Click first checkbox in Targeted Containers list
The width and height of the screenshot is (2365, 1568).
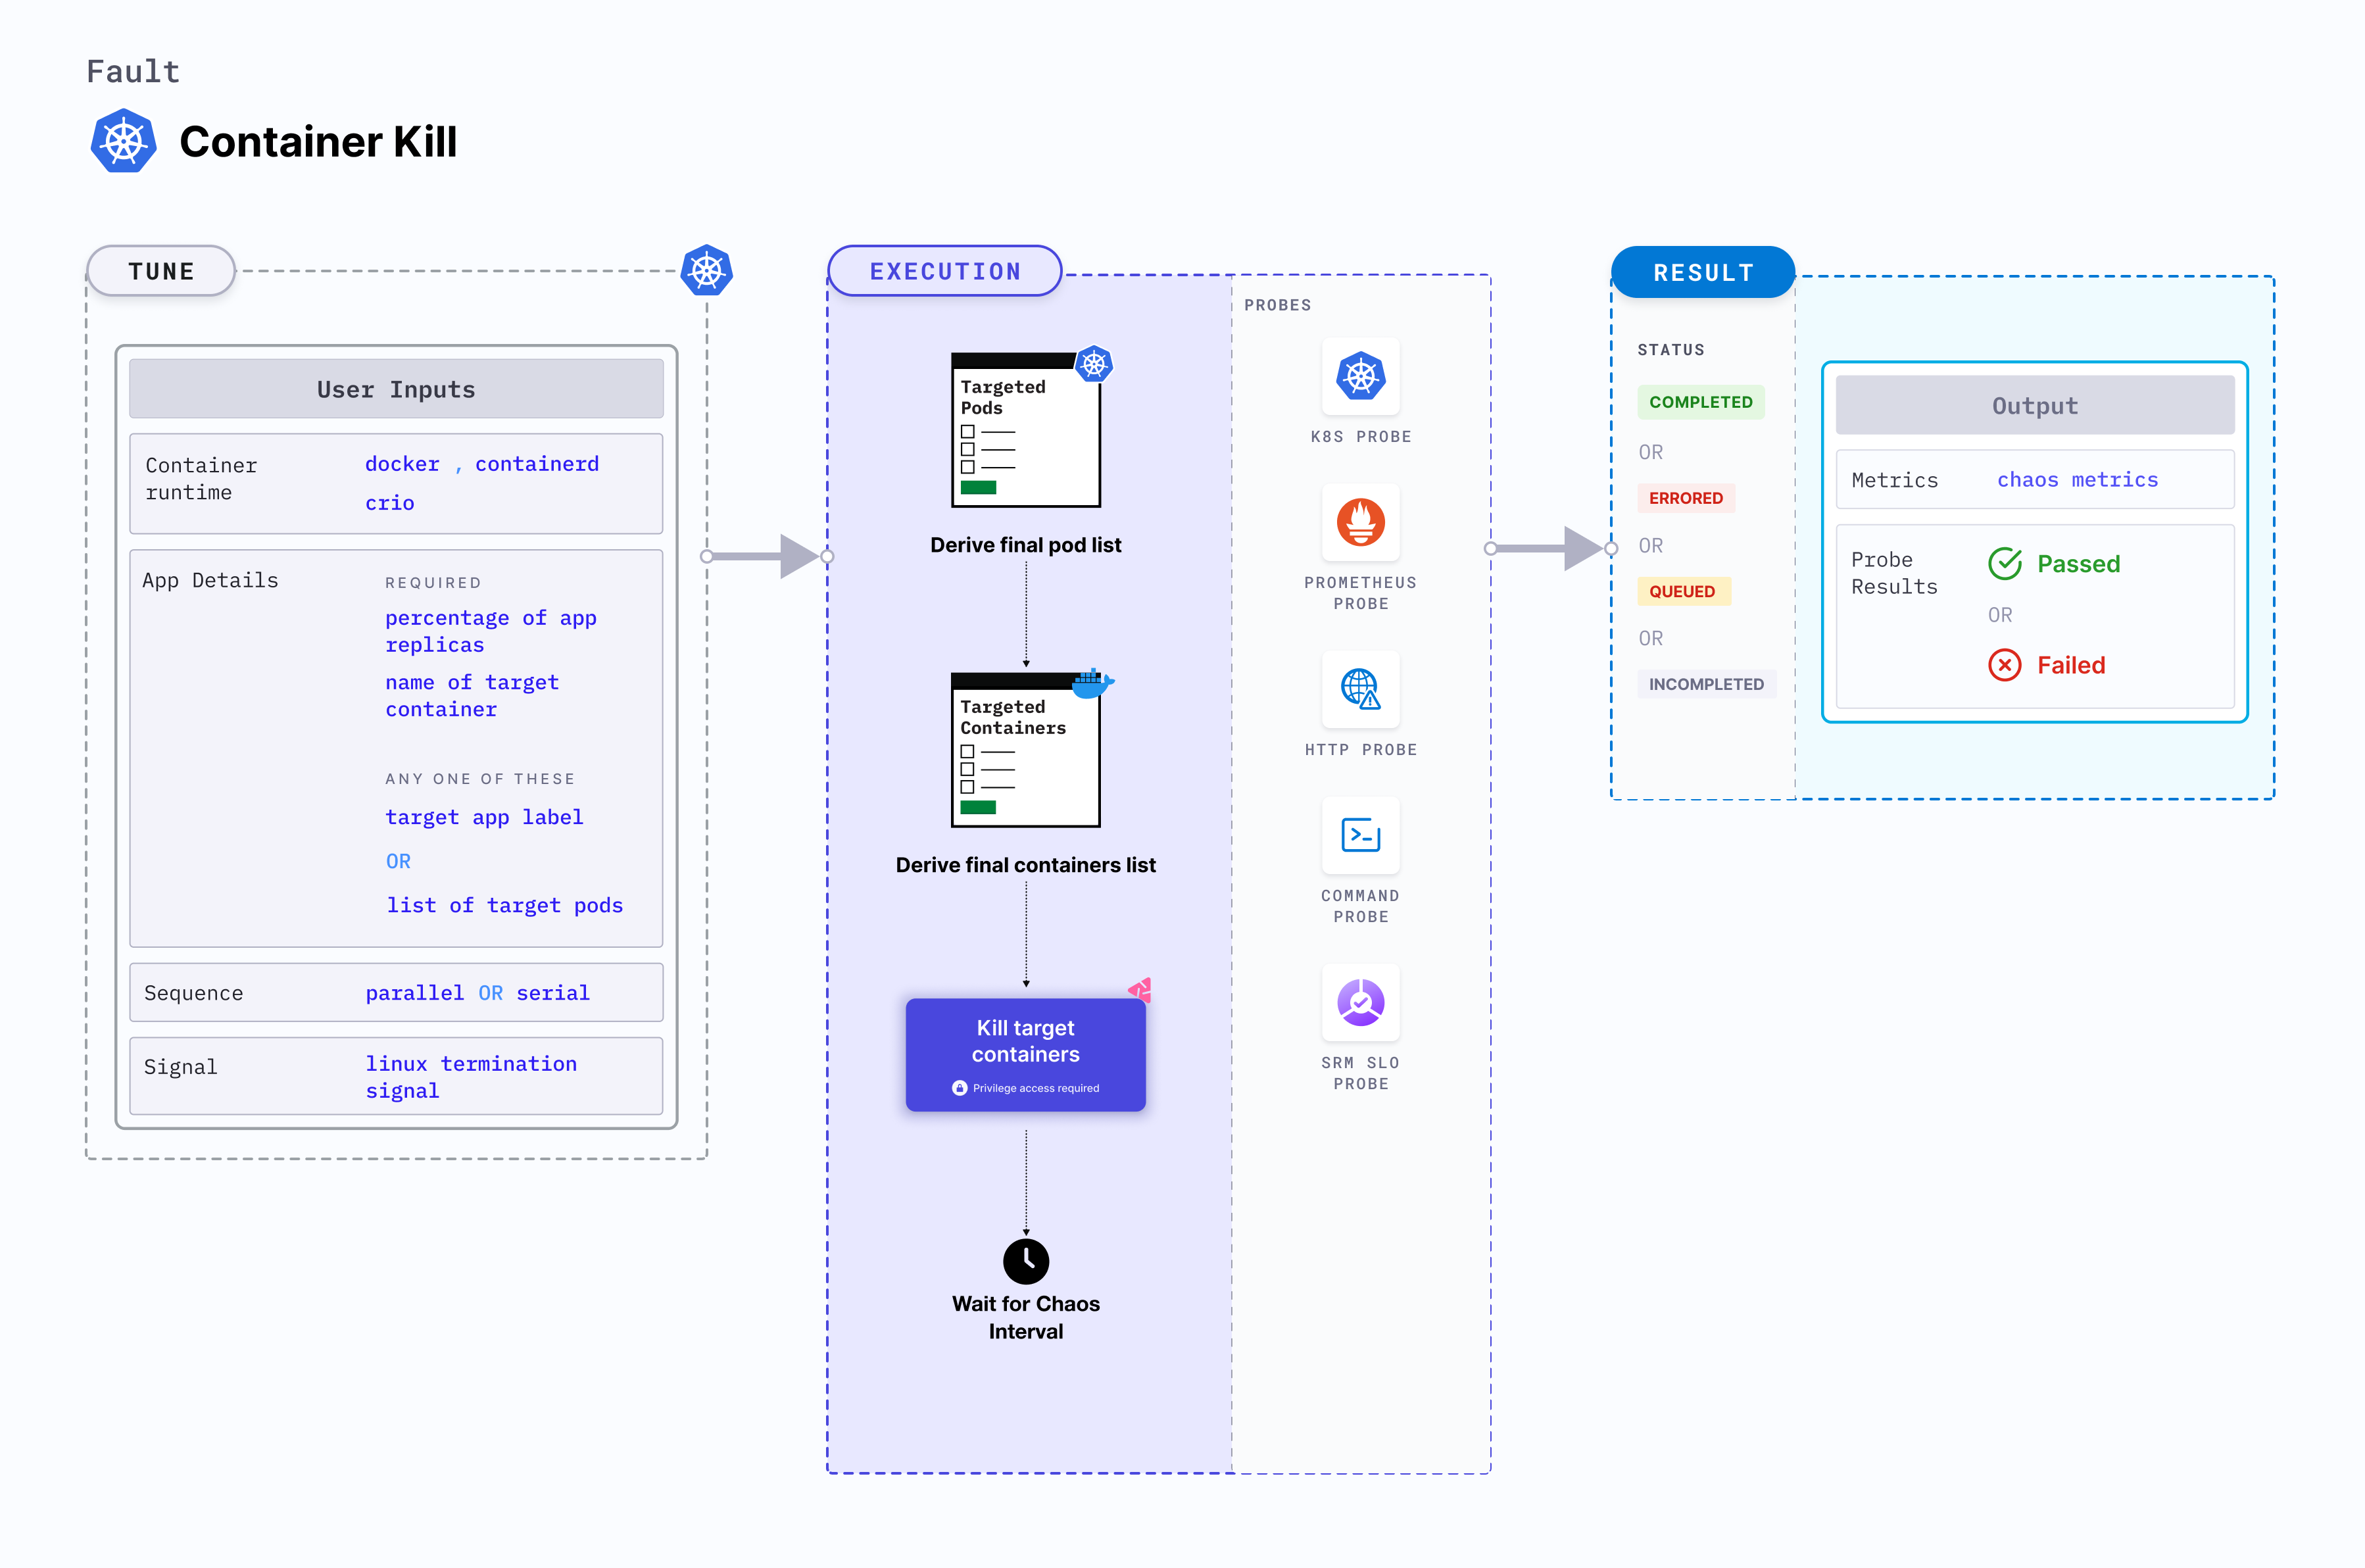pyautogui.click(x=967, y=752)
